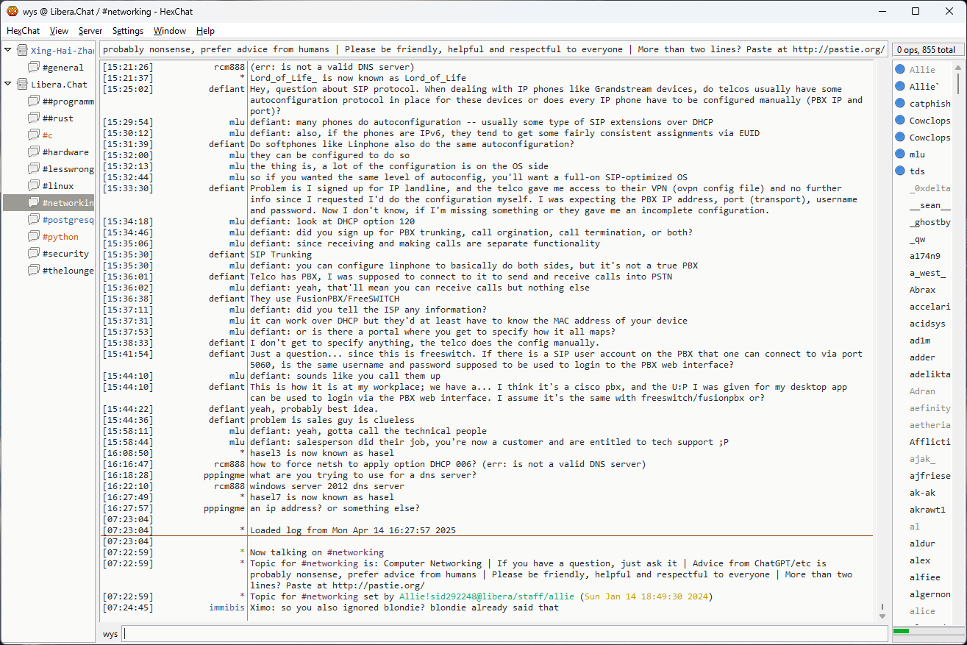The height and width of the screenshot is (645, 967).
Task: Switch to the #security channel
Action: click(x=65, y=254)
